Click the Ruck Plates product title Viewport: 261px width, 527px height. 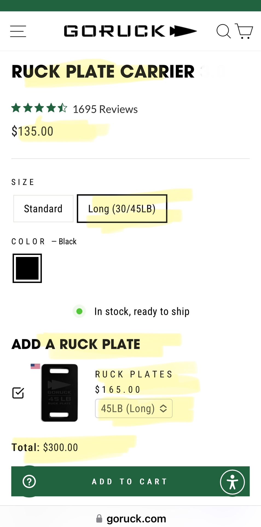pyautogui.click(x=134, y=374)
